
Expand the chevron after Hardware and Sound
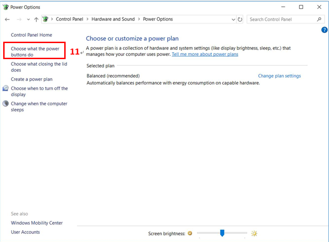pos(139,19)
